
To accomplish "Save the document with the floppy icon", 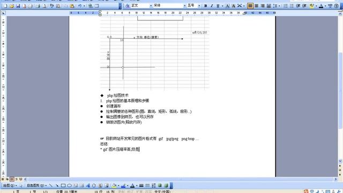I will click(18, 6).
